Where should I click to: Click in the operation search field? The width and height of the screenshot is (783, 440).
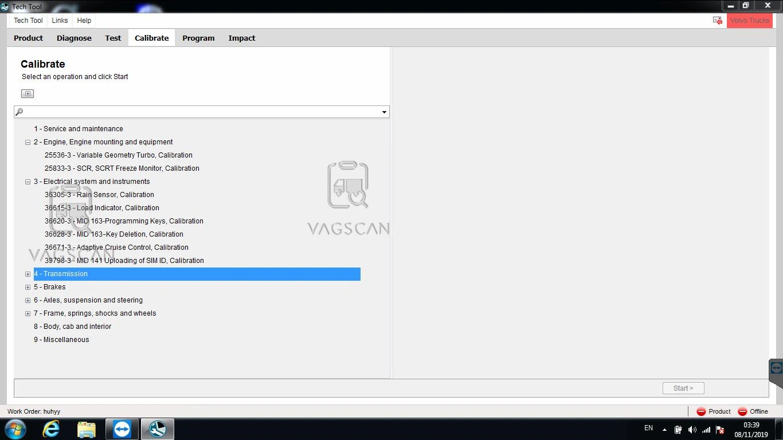coord(201,112)
